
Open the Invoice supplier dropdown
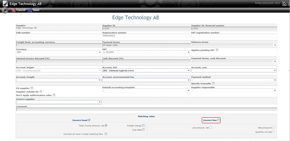click(x=59, y=102)
